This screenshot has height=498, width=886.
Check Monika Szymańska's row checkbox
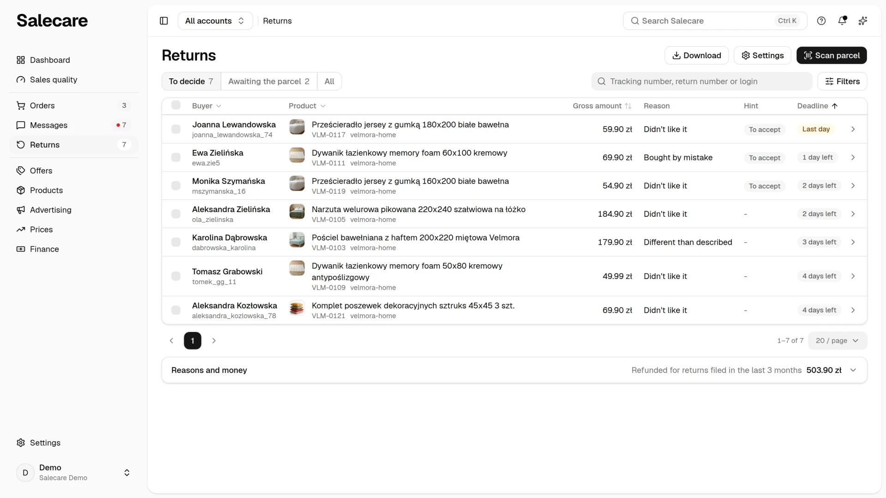pyautogui.click(x=176, y=186)
